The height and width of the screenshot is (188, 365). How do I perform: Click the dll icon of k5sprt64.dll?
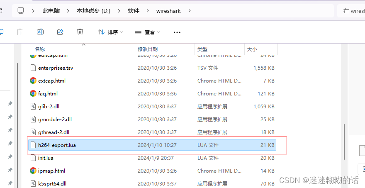tap(33, 183)
